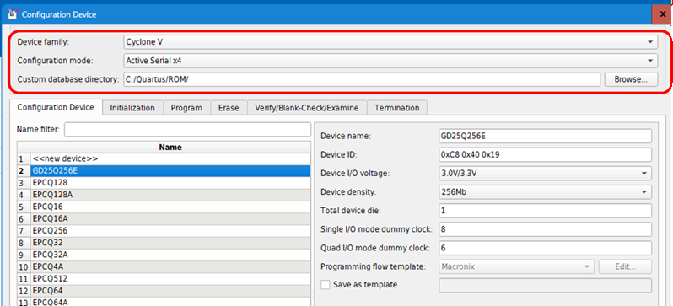Click the Name filter input field
The width and height of the screenshot is (673, 306).
(187, 129)
